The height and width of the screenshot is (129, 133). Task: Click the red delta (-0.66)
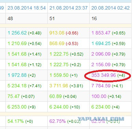click(x=72, y=33)
